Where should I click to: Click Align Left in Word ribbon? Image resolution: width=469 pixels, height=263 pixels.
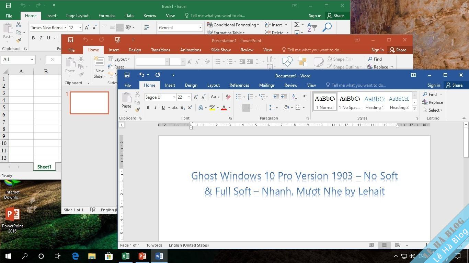coord(238,108)
